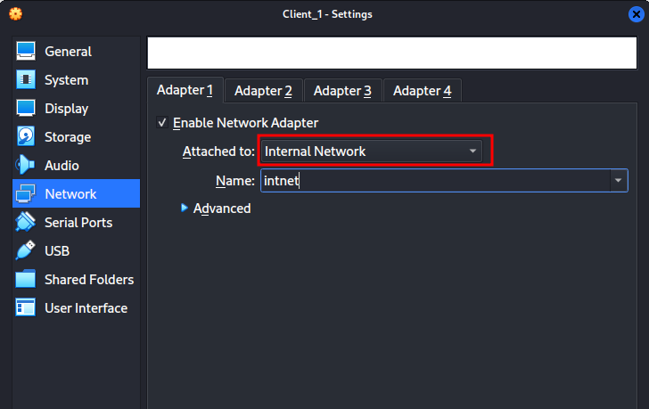Close the Client_1 Settings window
Screen dimensions: 649x409
tap(636, 14)
